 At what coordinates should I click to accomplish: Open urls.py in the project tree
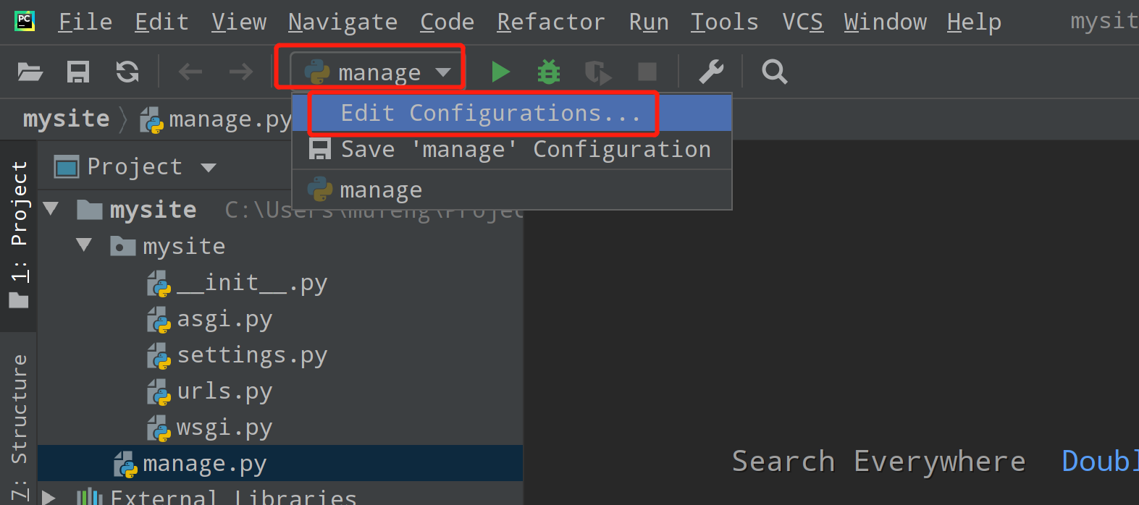(224, 391)
